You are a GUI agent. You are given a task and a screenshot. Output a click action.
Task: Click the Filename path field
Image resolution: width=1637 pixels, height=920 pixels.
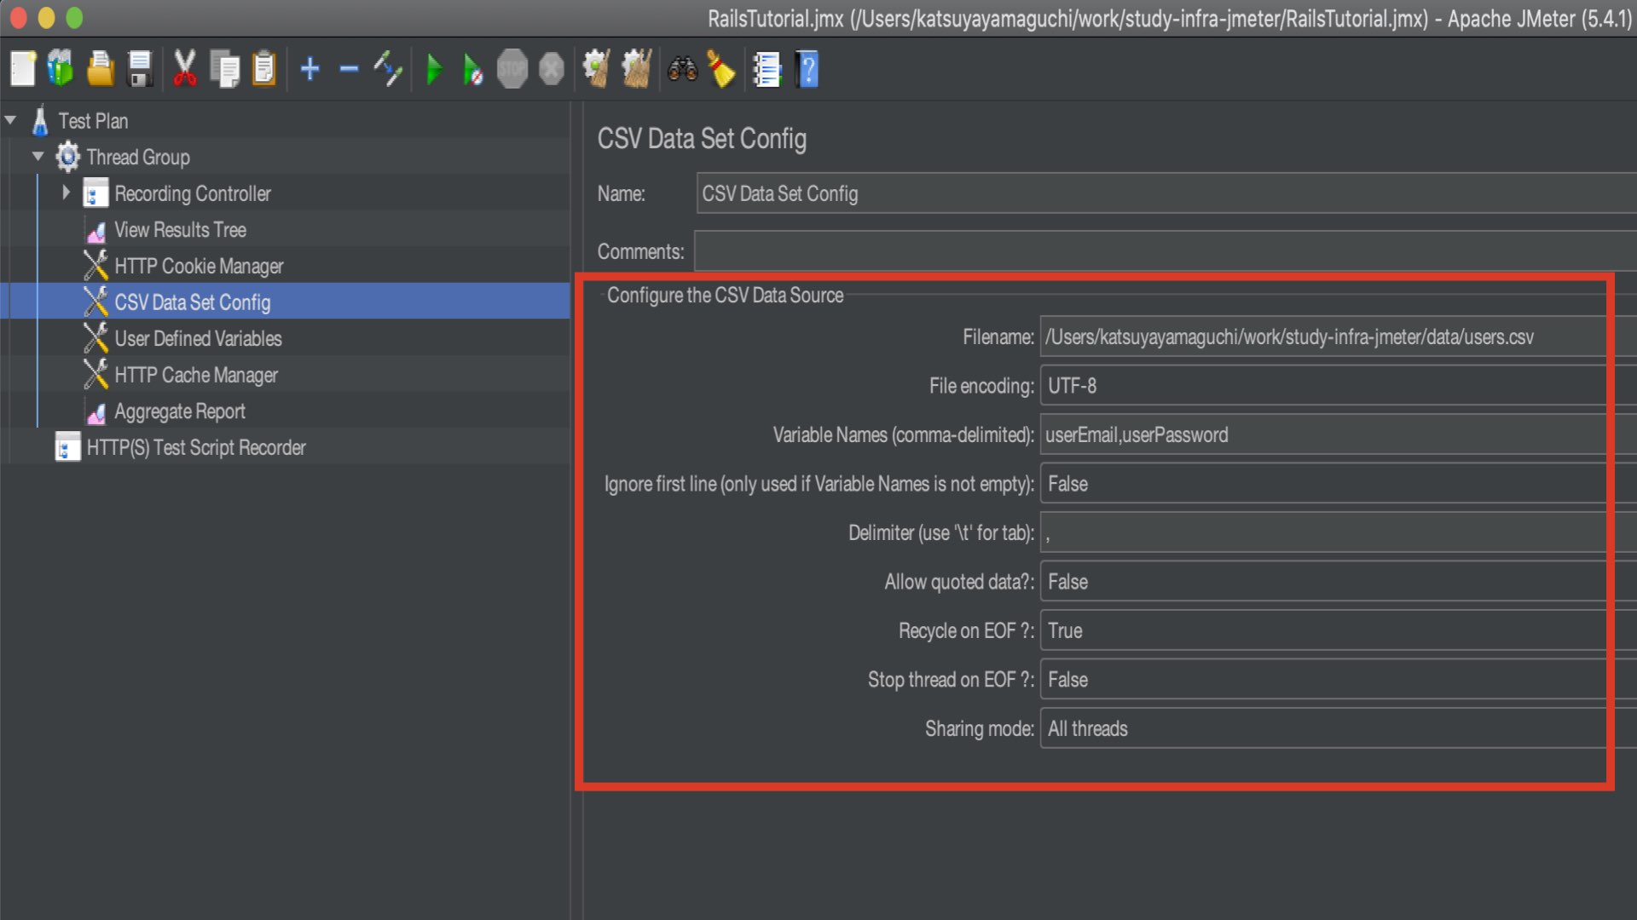(1322, 336)
